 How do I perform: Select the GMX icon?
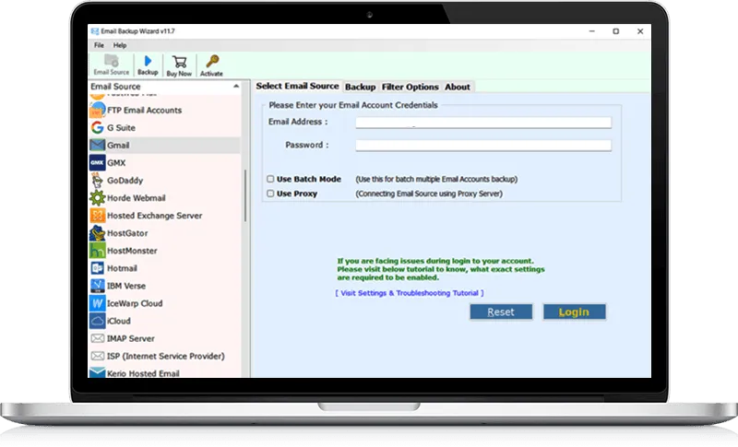pos(98,162)
